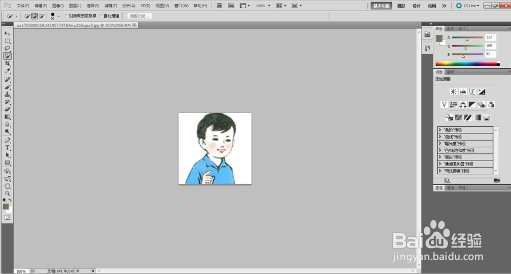Open the zoom level 100% dropdown
The image size is (511, 274).
coord(269,6)
